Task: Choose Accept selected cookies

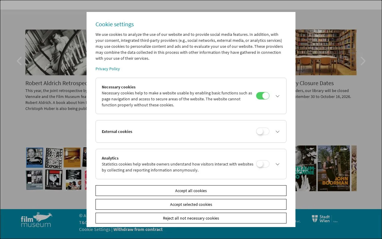Action: tap(191, 204)
